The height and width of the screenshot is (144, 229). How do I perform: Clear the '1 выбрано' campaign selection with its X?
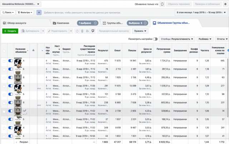tap(95, 23)
